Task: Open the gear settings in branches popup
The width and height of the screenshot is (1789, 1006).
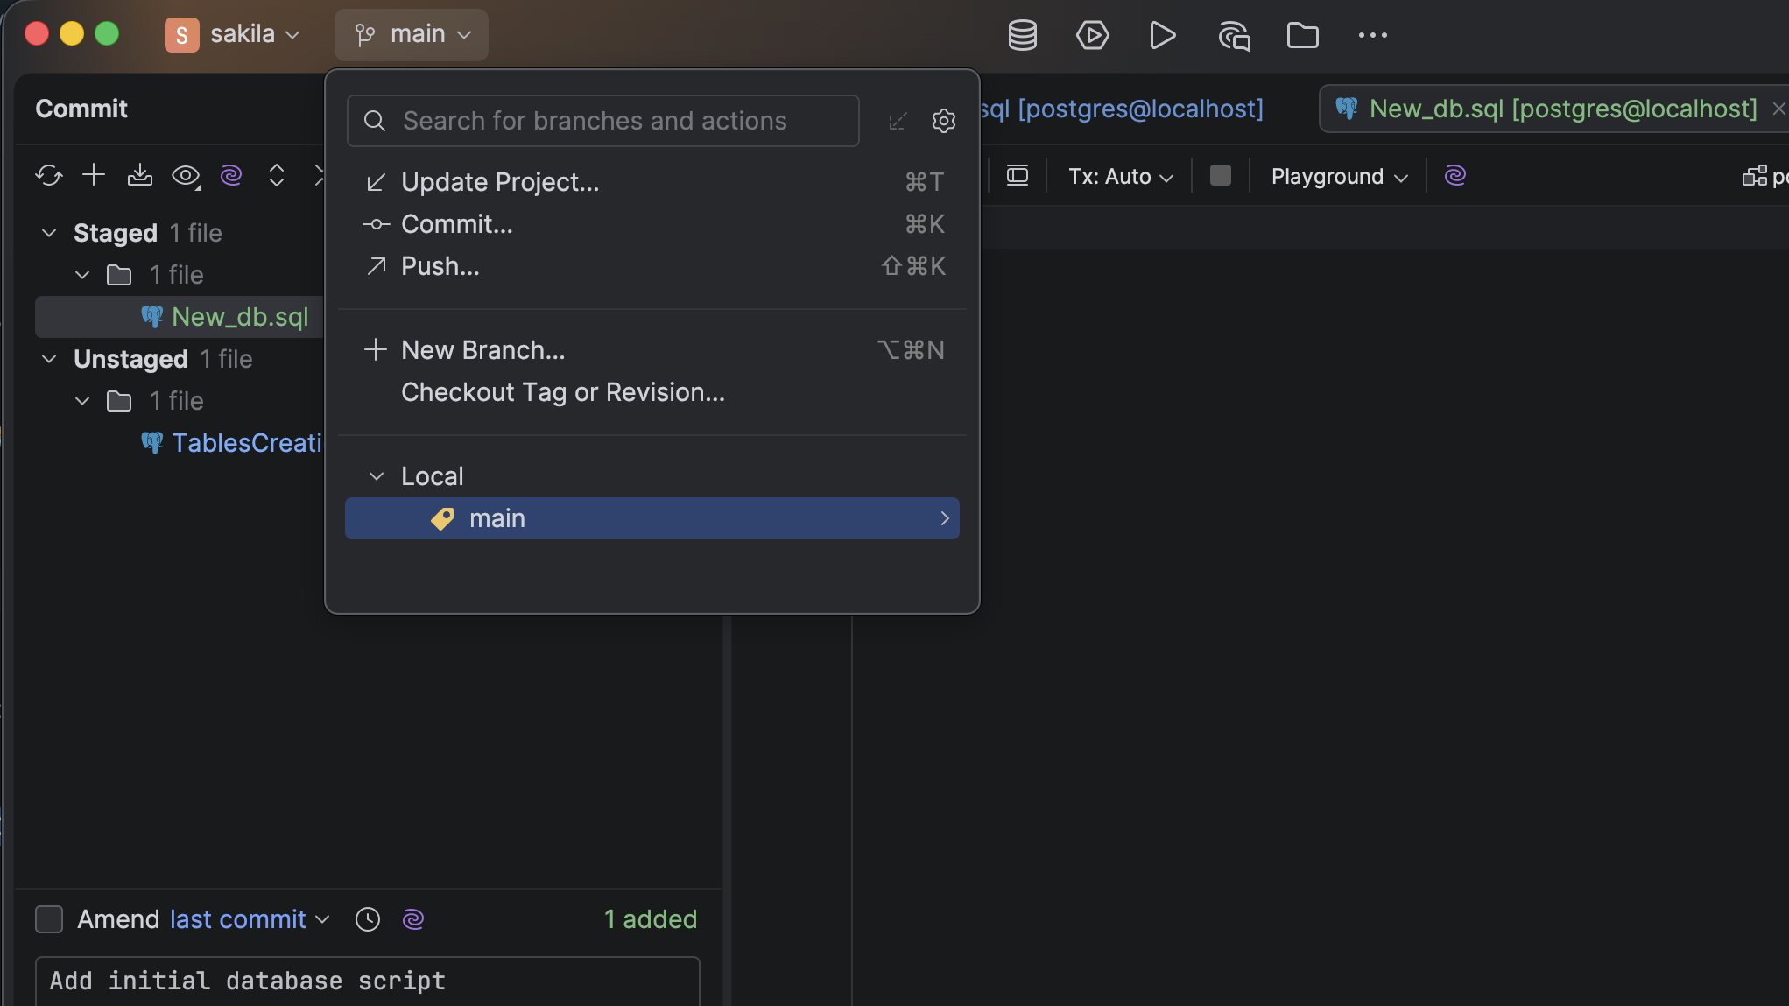Action: (x=943, y=121)
